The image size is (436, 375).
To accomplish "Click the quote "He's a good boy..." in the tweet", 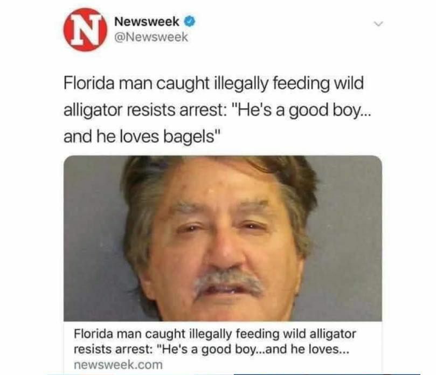I will [300, 110].
